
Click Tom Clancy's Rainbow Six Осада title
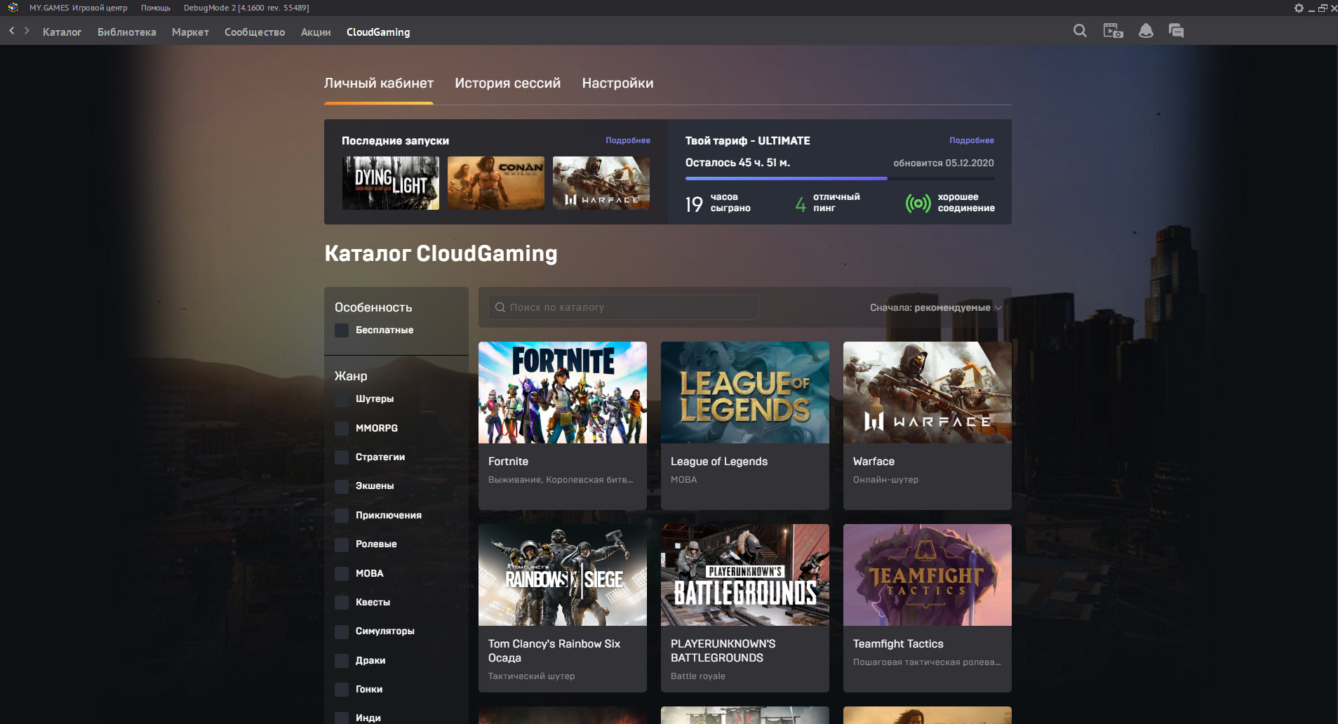(x=554, y=651)
